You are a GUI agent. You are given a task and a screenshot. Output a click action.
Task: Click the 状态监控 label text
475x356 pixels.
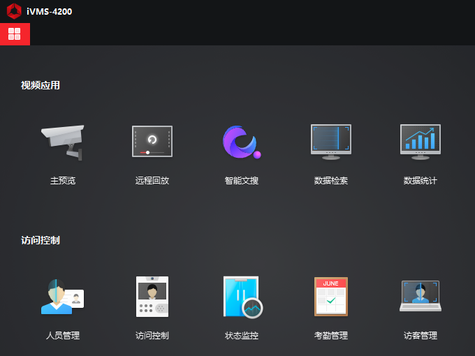point(242,336)
